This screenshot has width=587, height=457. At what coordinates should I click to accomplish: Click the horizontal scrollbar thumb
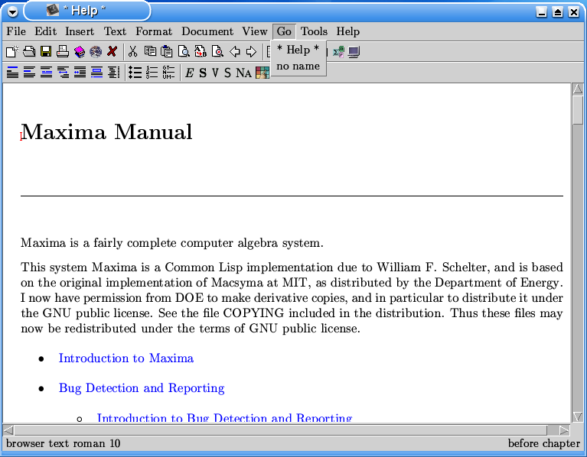(280, 430)
